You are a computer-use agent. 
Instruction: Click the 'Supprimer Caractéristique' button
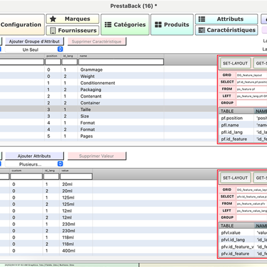click(97, 42)
